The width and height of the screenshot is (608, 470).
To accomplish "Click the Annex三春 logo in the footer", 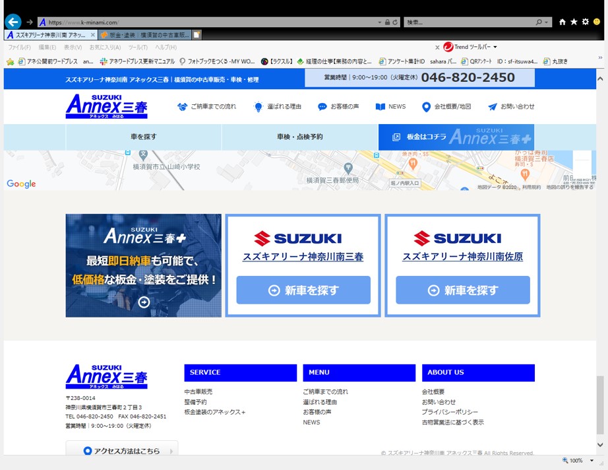I will [x=107, y=376].
